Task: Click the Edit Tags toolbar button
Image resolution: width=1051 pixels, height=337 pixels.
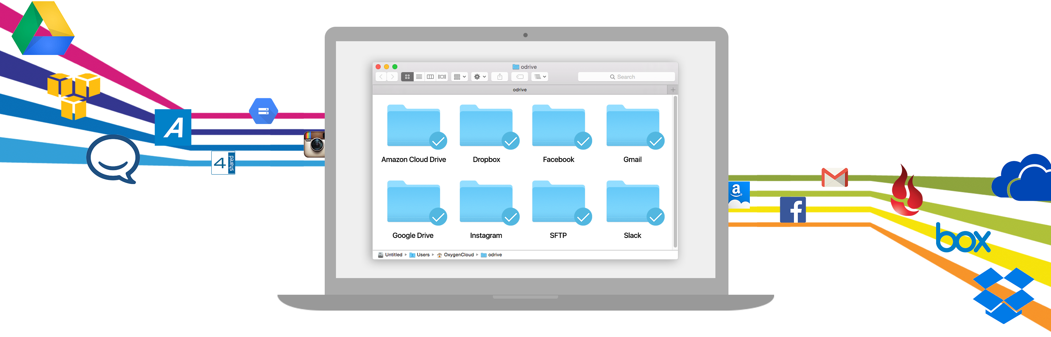Action: click(519, 77)
